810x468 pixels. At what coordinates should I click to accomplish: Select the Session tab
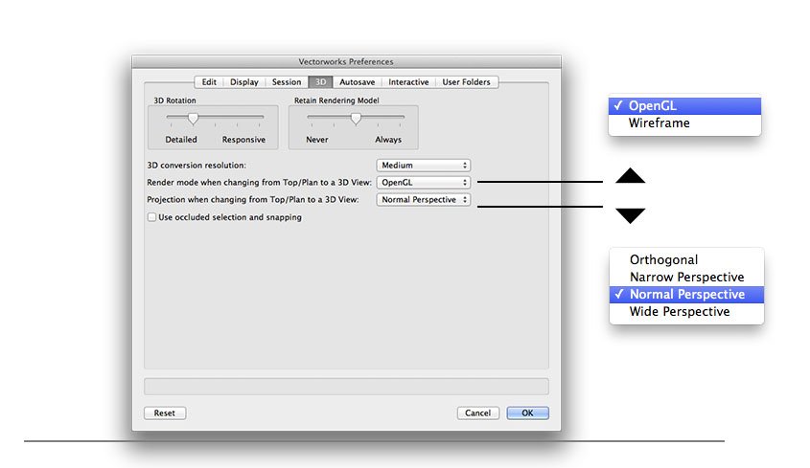(287, 82)
